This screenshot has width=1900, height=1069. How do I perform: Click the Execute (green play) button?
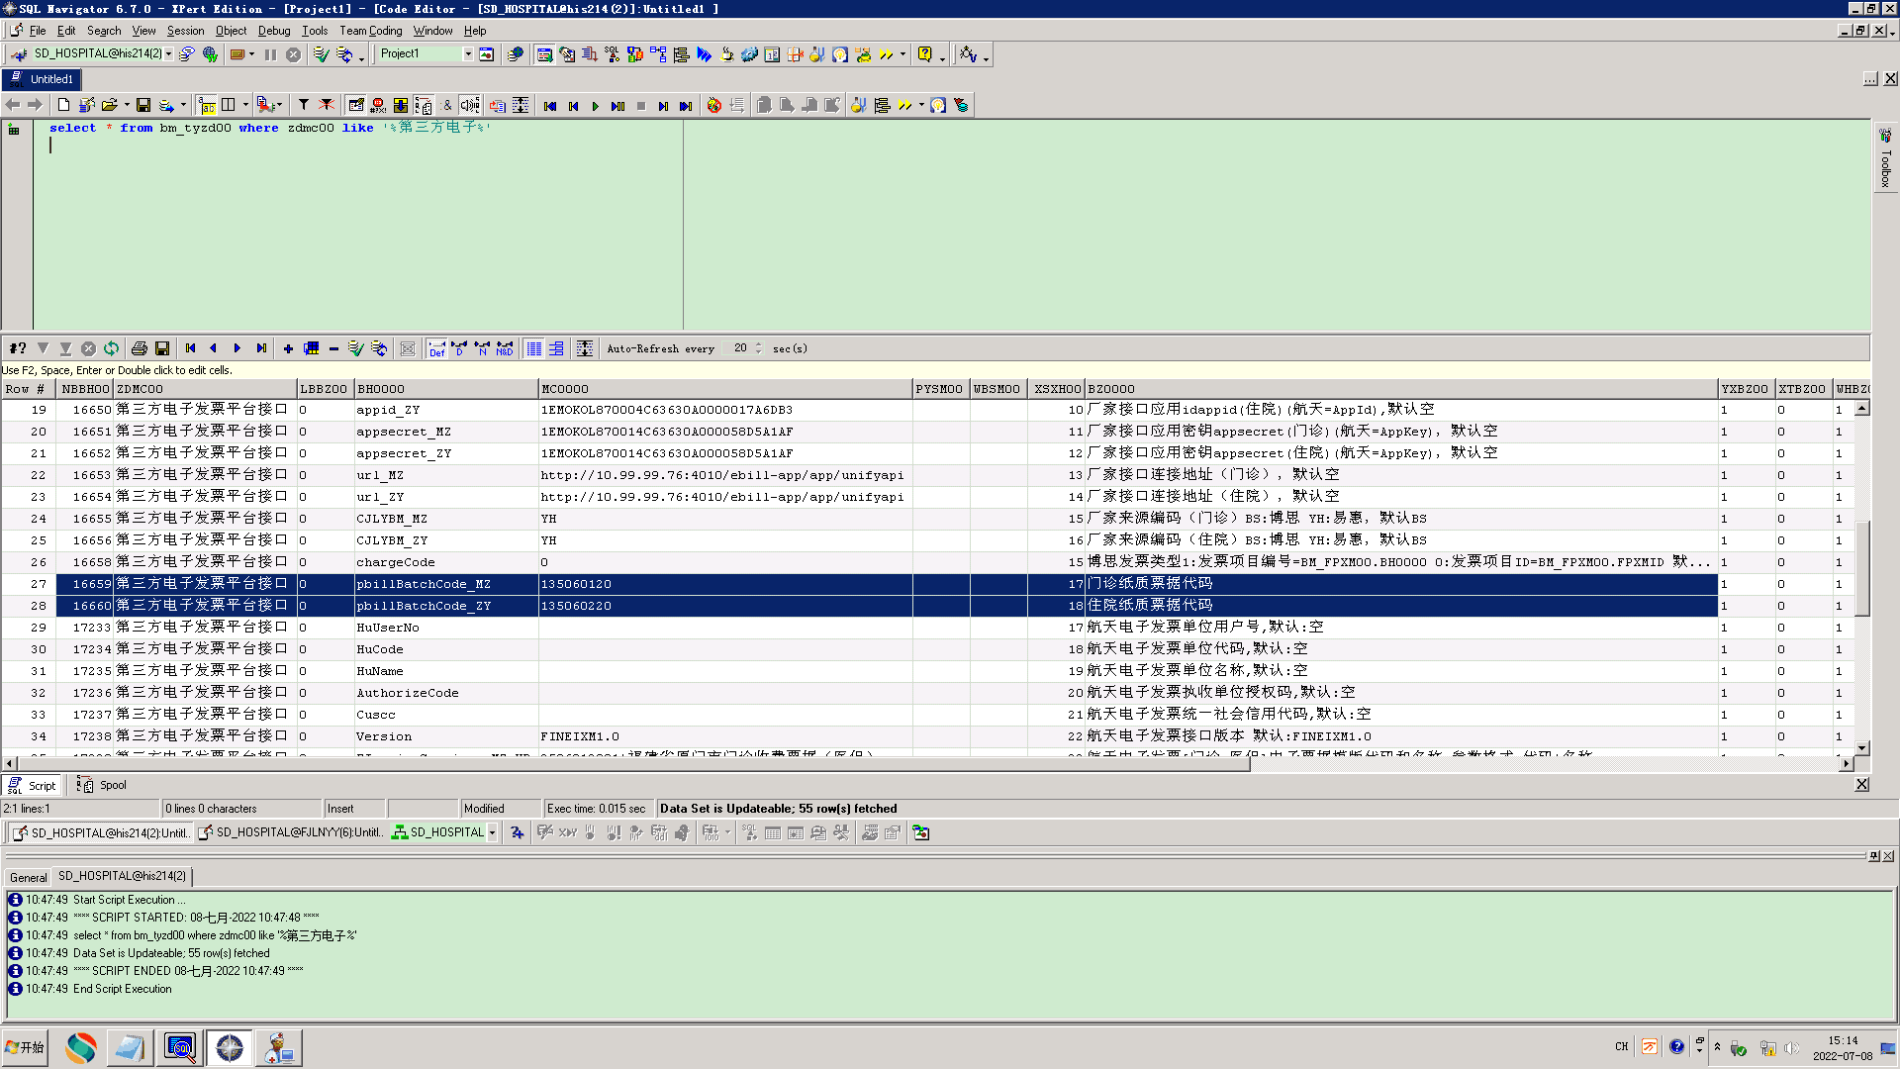[596, 106]
